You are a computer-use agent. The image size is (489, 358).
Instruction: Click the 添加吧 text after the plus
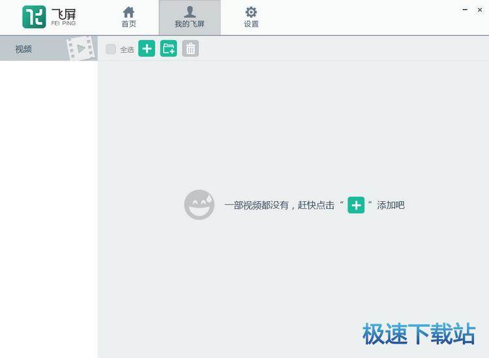pyautogui.click(x=391, y=205)
